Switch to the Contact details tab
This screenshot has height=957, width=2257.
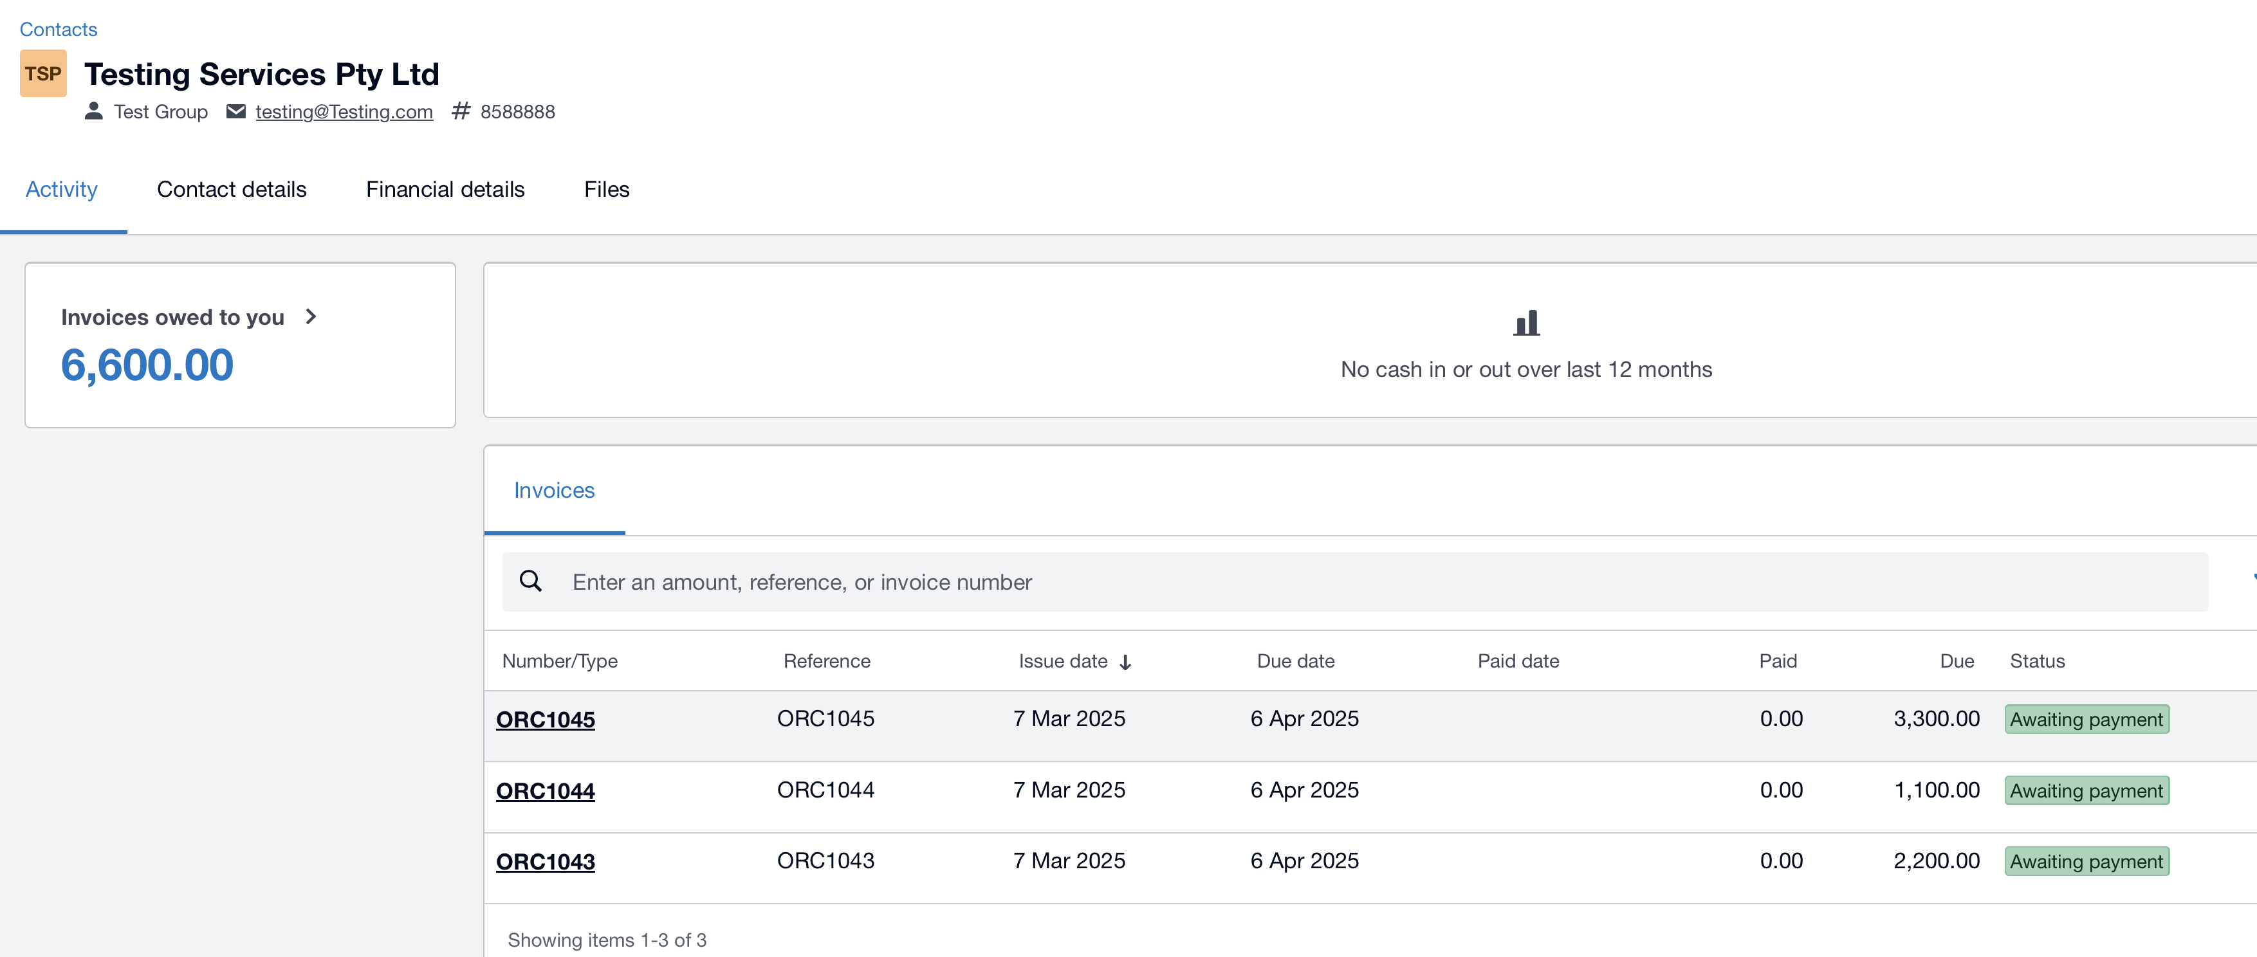click(232, 189)
